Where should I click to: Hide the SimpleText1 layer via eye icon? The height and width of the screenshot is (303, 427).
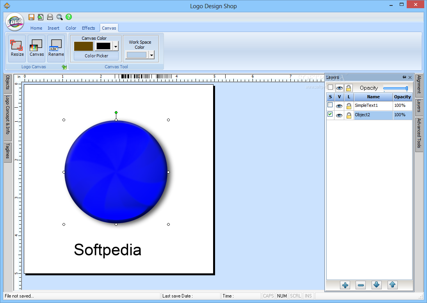(x=339, y=106)
